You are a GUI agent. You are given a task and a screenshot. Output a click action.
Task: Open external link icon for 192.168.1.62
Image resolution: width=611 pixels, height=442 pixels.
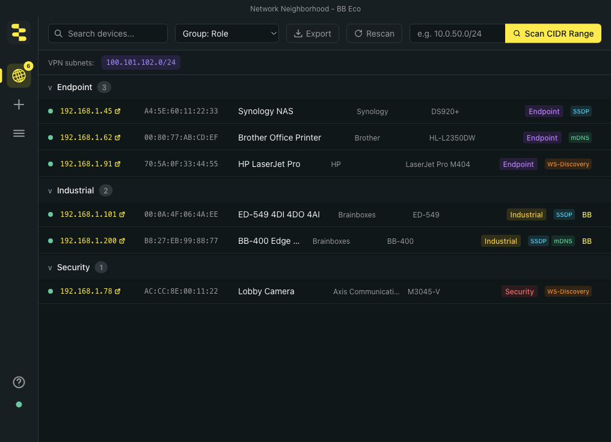(118, 138)
